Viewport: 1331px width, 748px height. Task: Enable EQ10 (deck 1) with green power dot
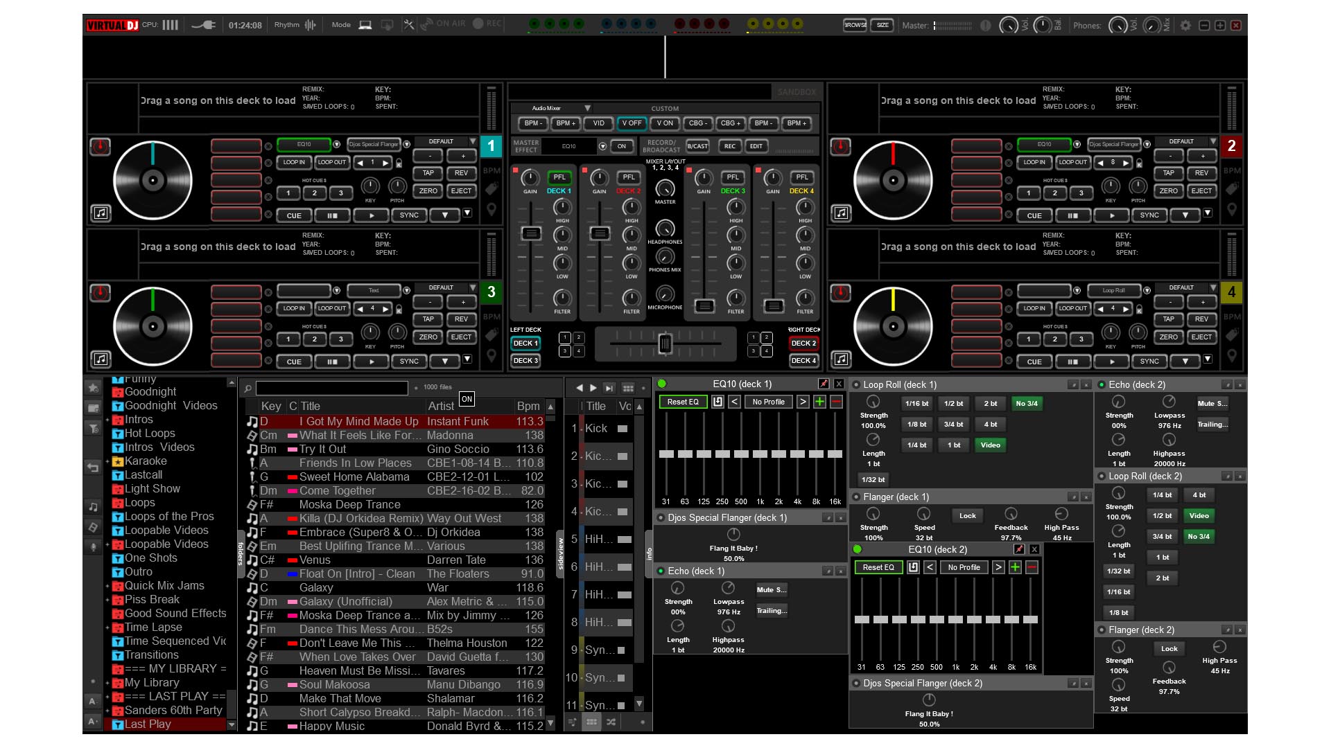coord(662,384)
